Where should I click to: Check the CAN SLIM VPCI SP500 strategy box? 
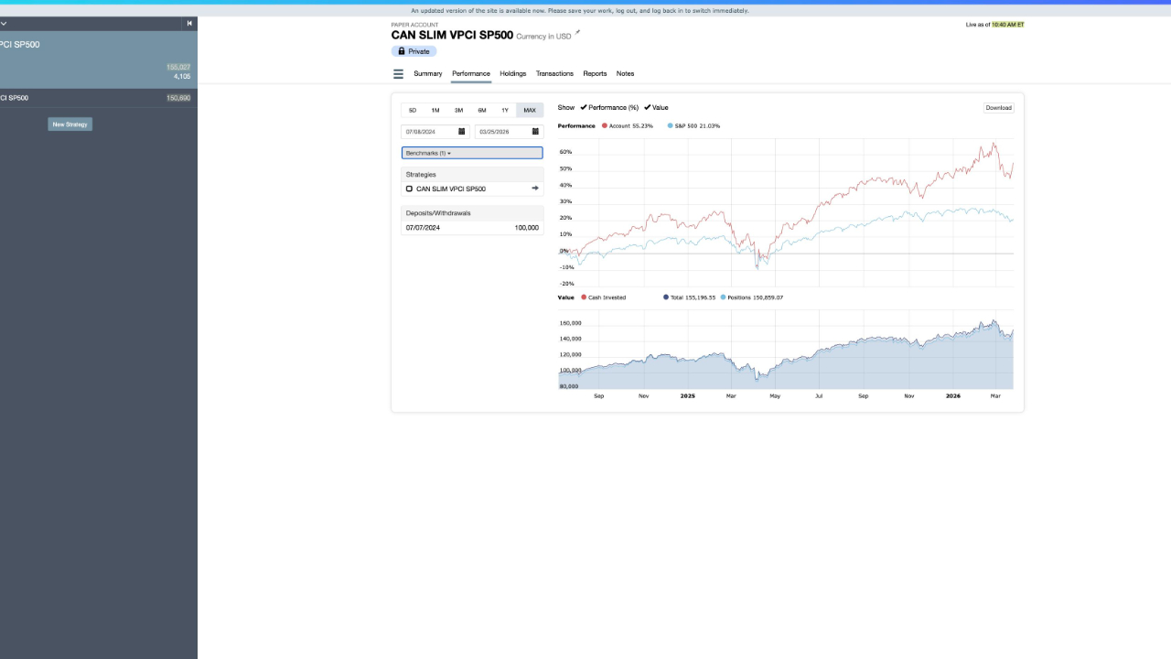point(409,189)
